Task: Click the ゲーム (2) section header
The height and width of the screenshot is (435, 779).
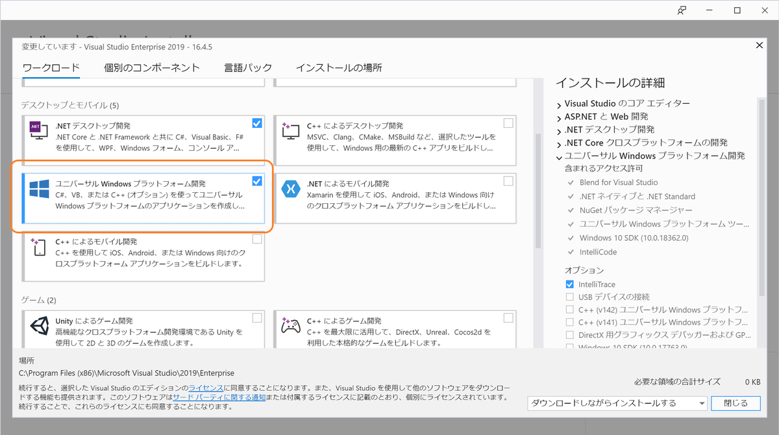Action: [39, 300]
